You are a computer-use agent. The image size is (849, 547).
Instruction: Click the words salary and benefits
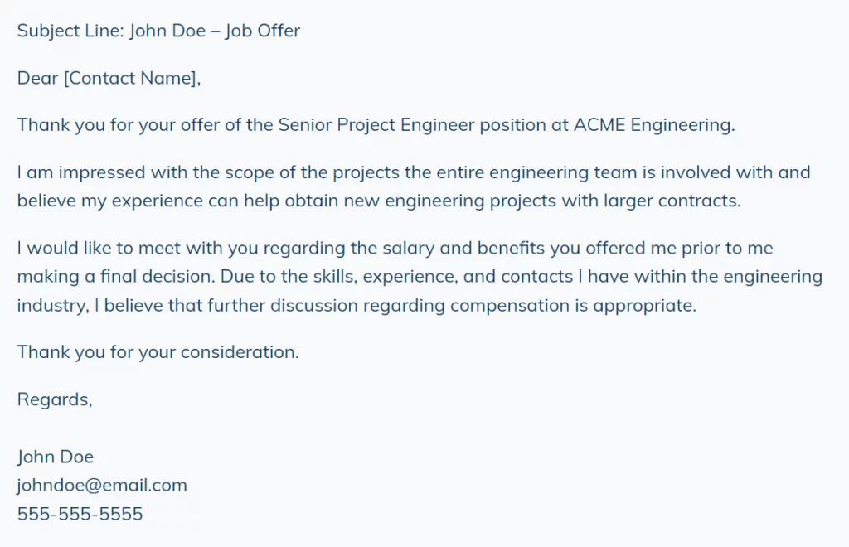tap(463, 249)
